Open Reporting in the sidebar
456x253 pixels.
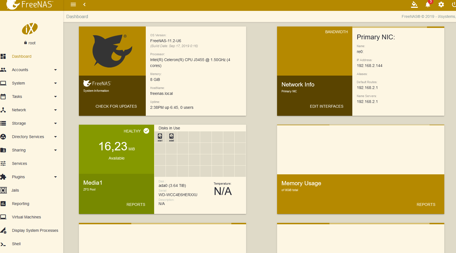[x=21, y=204]
